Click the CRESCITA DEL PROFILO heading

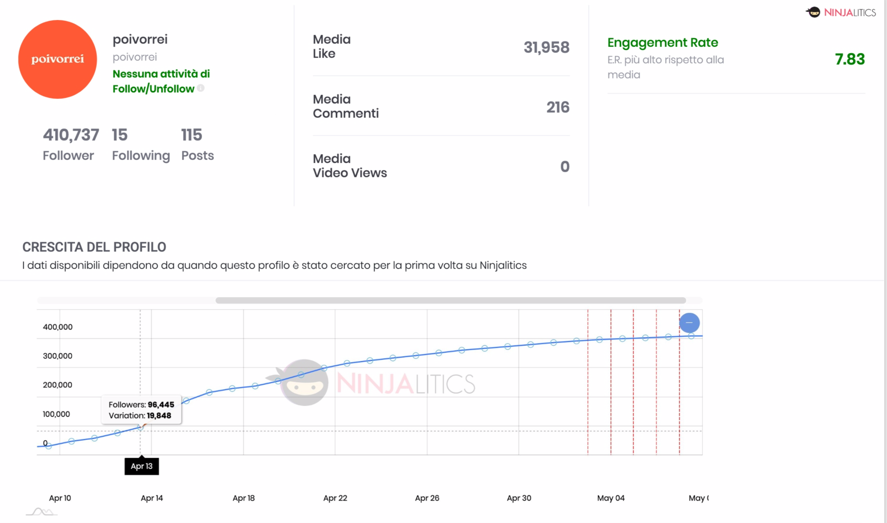tap(94, 247)
